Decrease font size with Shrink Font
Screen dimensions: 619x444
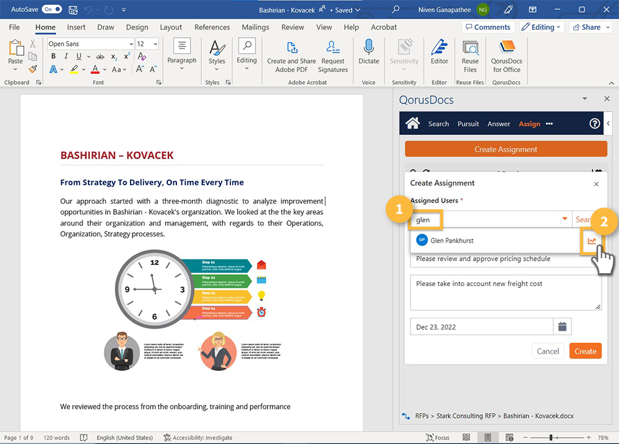coord(153,69)
